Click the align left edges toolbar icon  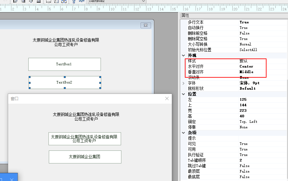pyautogui.click(x=15, y=1)
